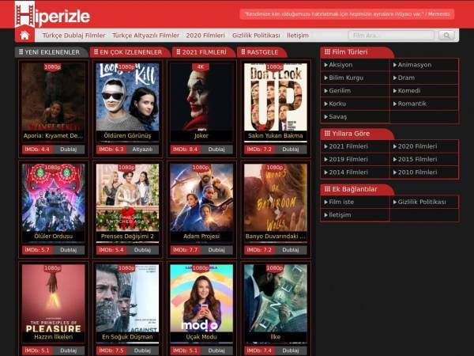Screen dimensions: 474x356
Task: Open the En Soğuk Düşman poster
Action: [127, 298]
